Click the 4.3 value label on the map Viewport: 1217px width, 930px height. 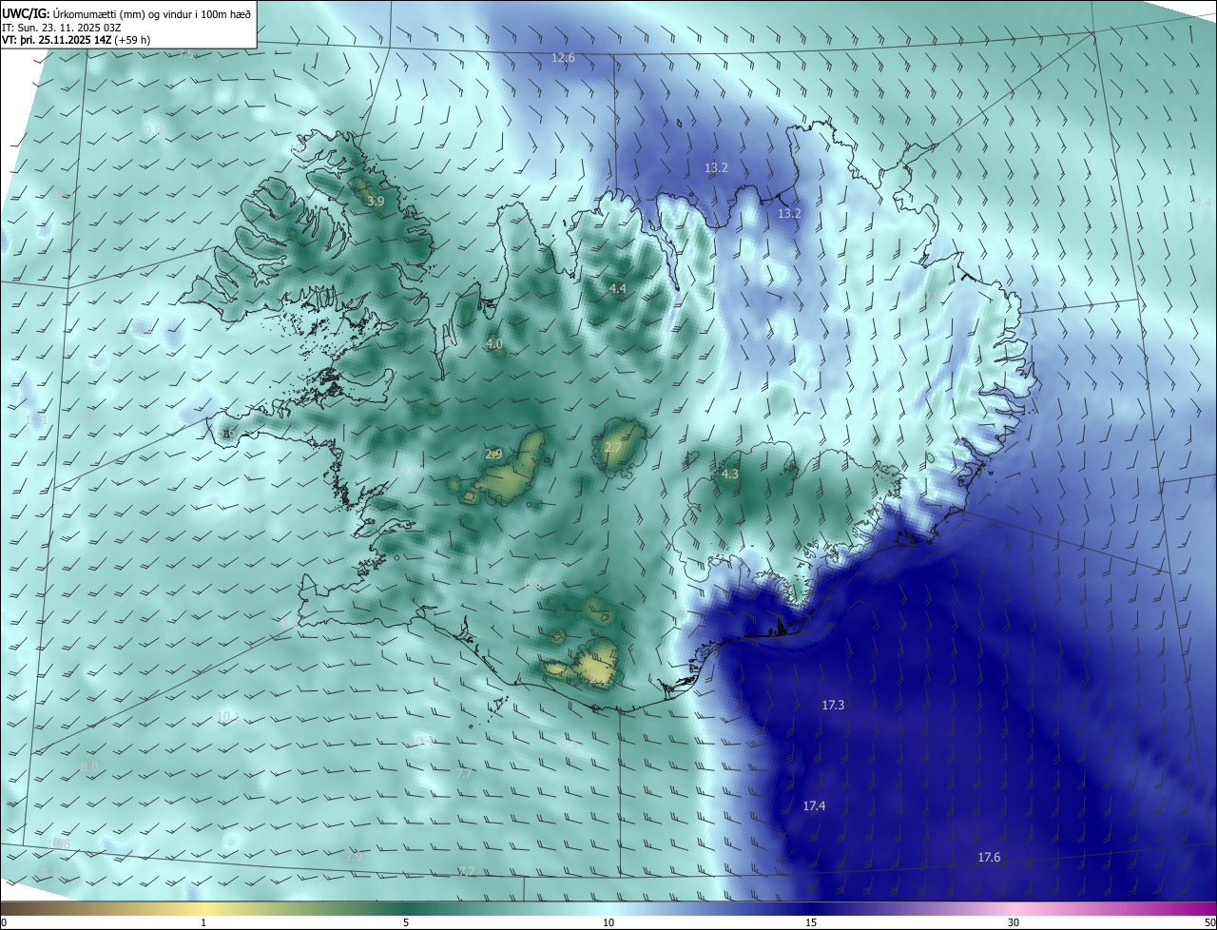coord(730,474)
